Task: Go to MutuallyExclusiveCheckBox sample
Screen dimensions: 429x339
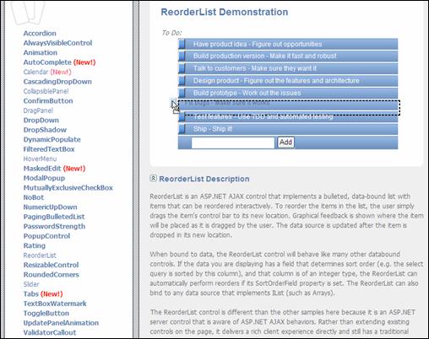Action: [68, 188]
